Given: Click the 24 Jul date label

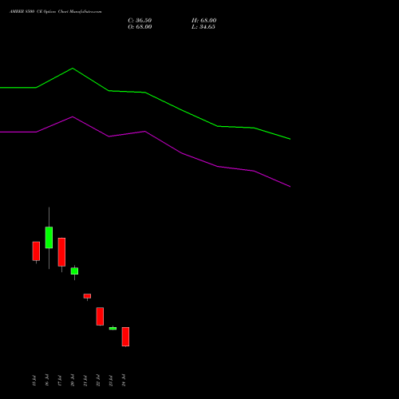Looking at the screenshot, I should [124, 381].
